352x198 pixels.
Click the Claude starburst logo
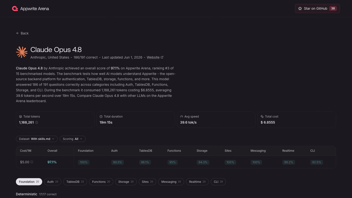[22, 52]
